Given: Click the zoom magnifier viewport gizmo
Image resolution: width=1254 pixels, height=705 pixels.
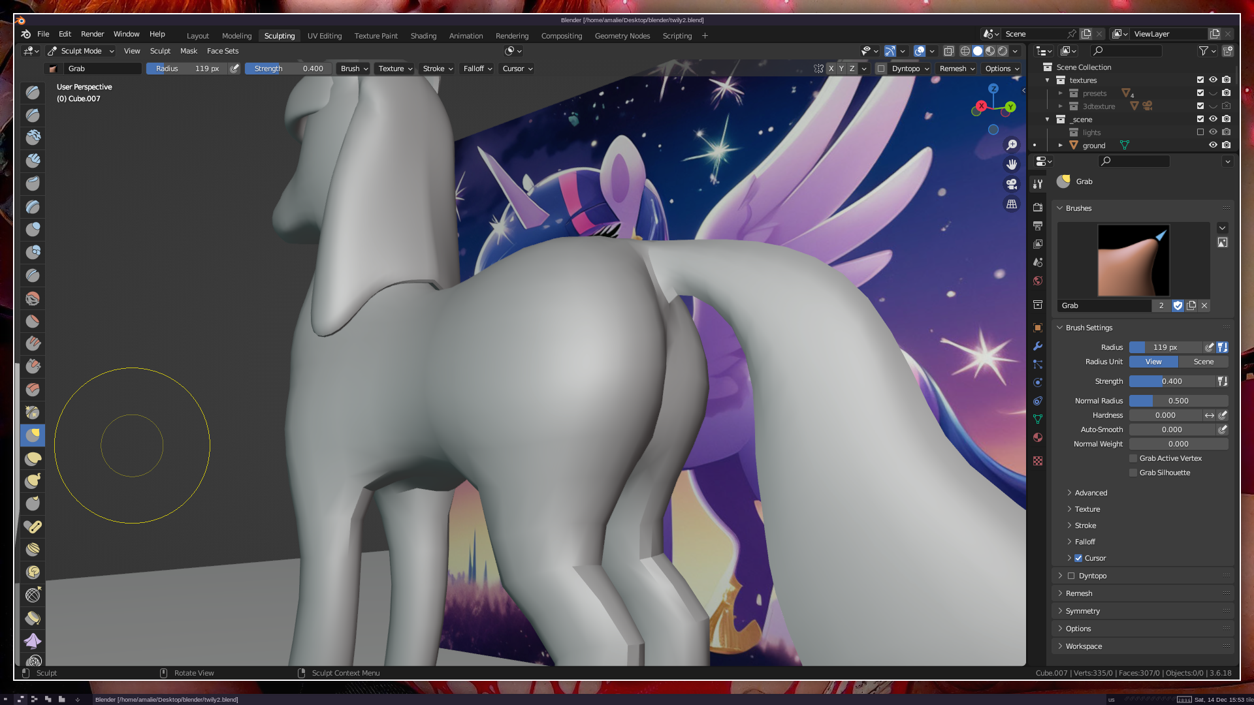Looking at the screenshot, I should (1012, 145).
